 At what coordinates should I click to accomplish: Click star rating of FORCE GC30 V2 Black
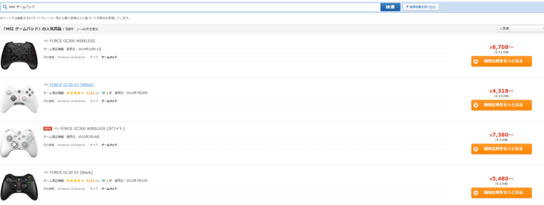pyautogui.click(x=75, y=181)
